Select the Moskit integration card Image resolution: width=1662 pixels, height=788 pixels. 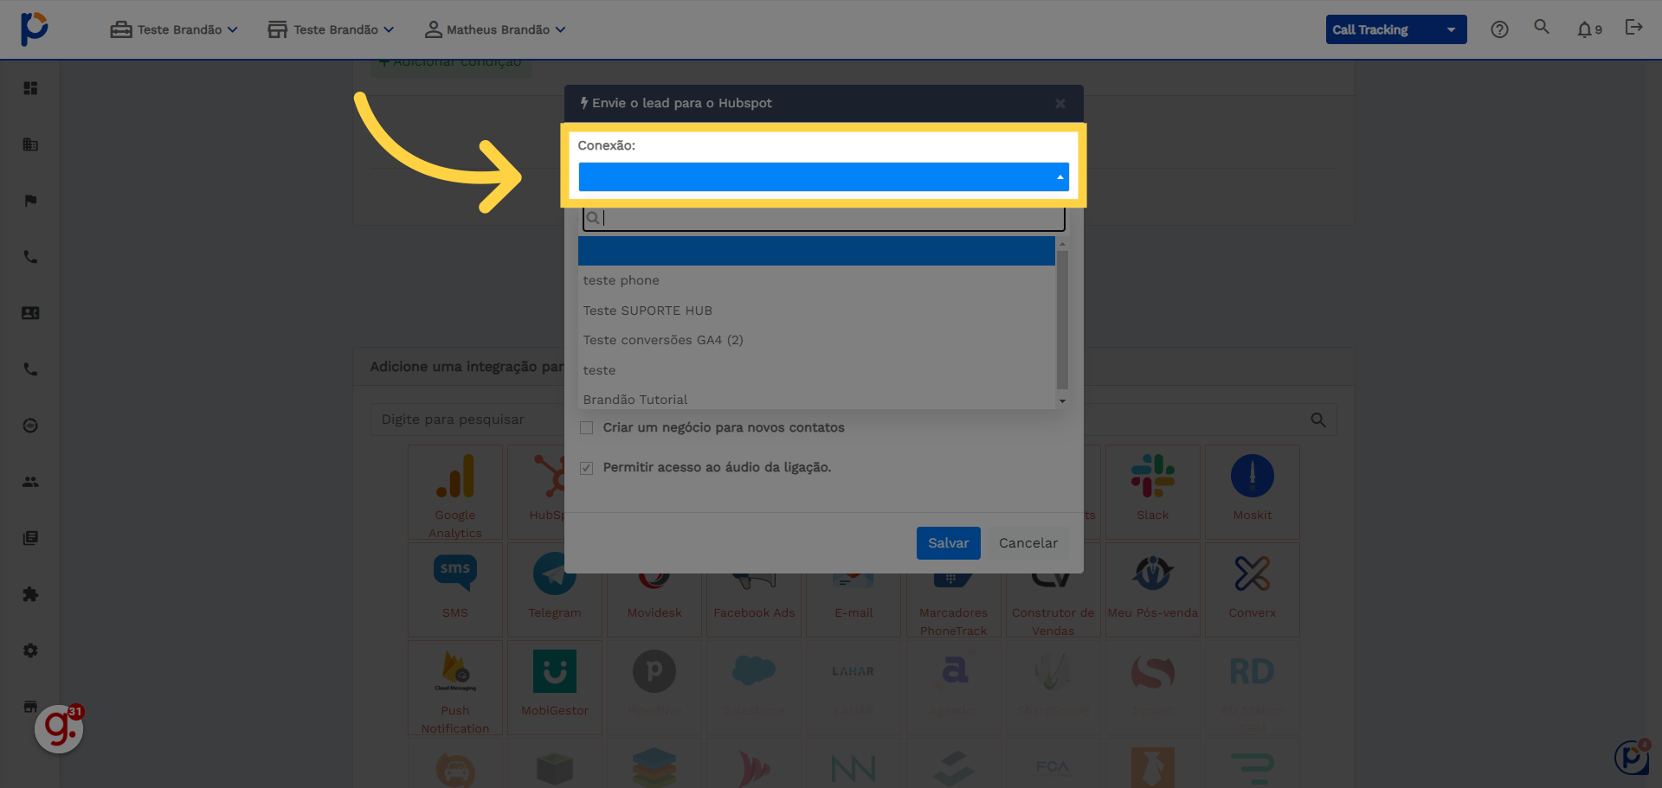click(x=1252, y=492)
